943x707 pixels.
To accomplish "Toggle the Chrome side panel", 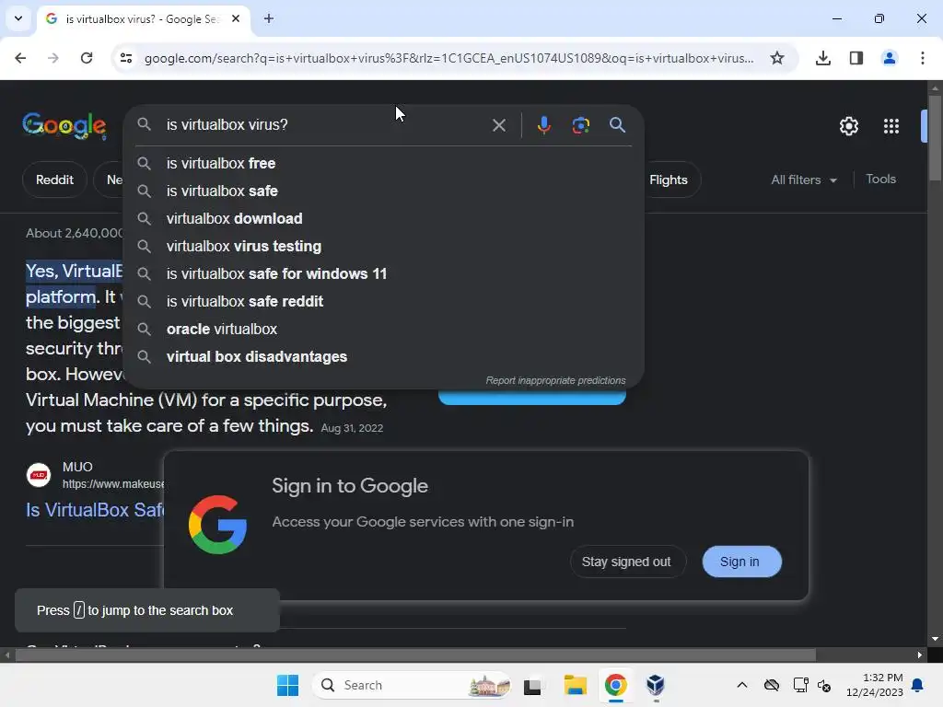I will coord(856,58).
